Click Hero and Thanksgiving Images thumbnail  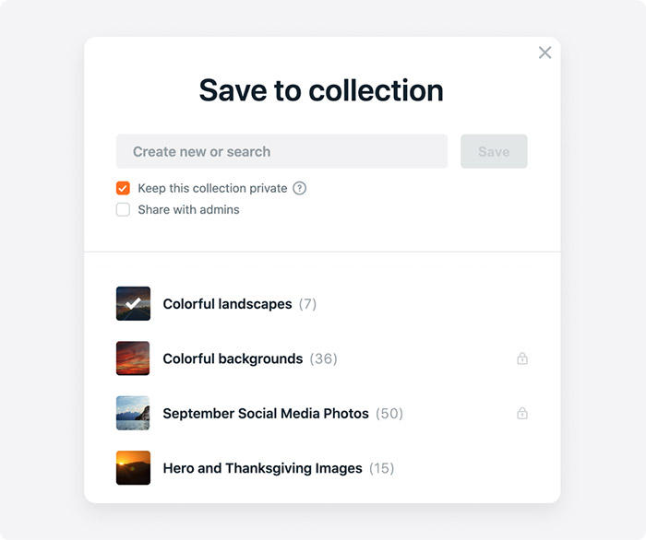point(133,467)
